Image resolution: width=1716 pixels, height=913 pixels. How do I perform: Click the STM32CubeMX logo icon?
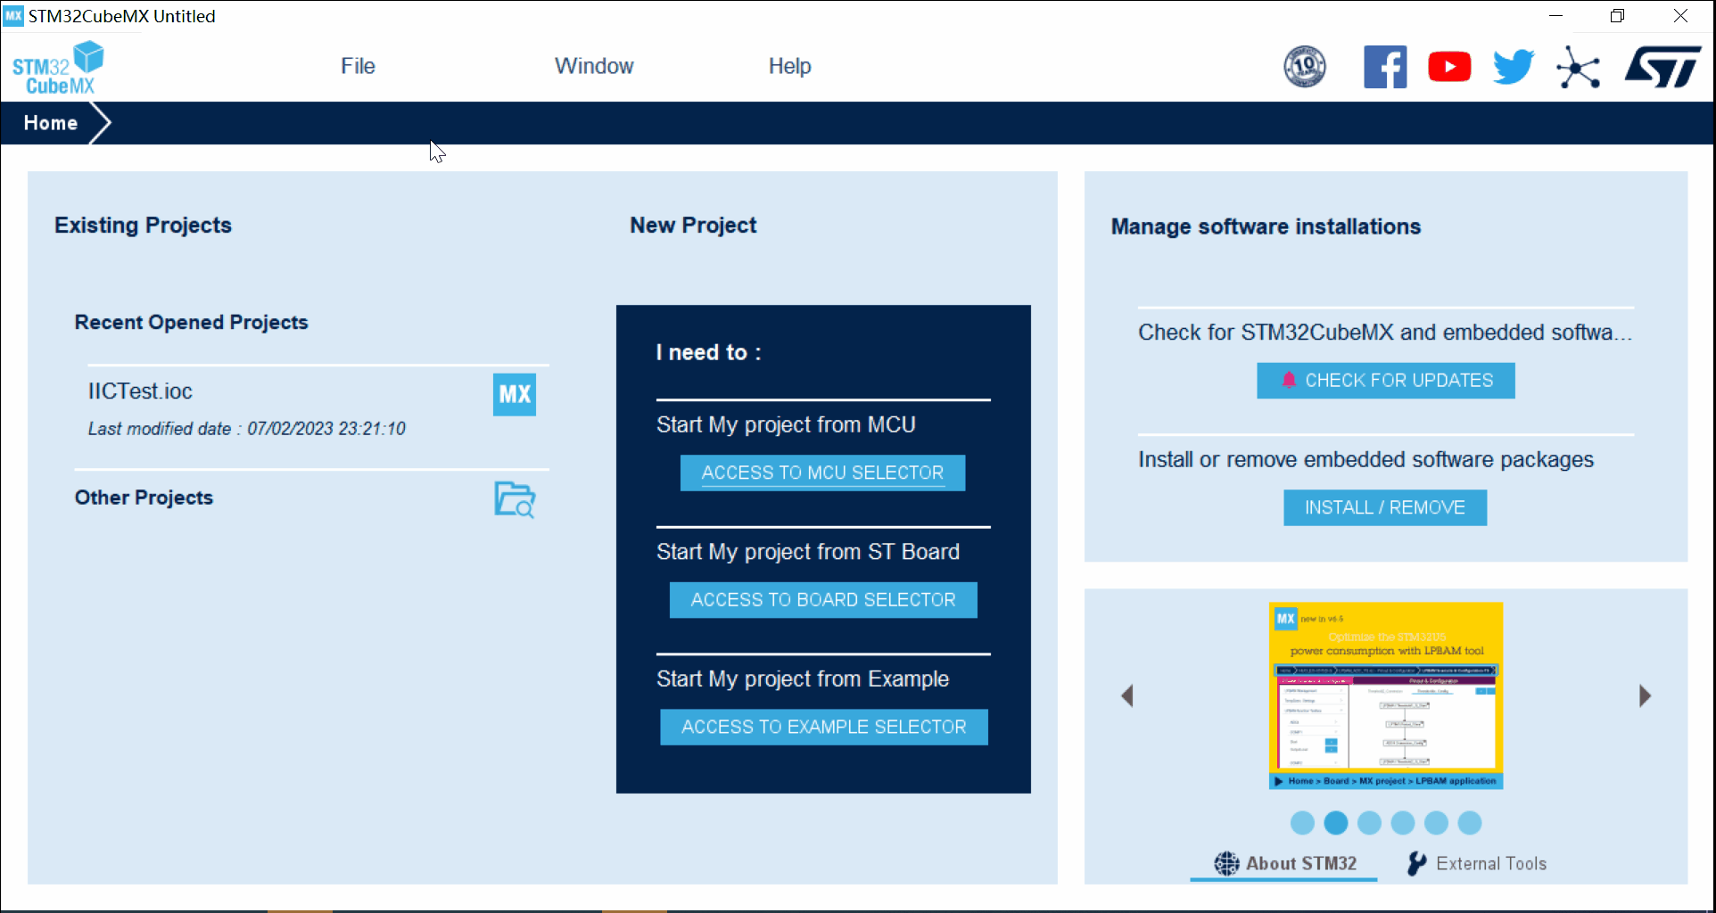point(58,68)
